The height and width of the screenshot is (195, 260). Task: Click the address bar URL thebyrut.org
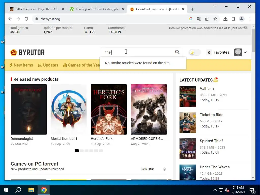pos(50,19)
